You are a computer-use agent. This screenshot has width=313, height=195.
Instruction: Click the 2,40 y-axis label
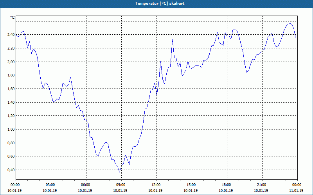(x=11, y=35)
